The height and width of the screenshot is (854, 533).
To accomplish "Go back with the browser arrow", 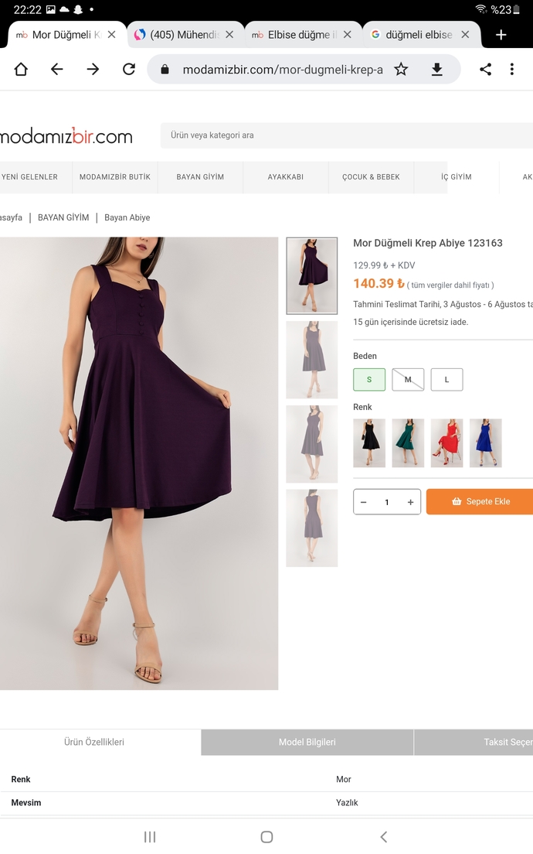I will (x=56, y=69).
